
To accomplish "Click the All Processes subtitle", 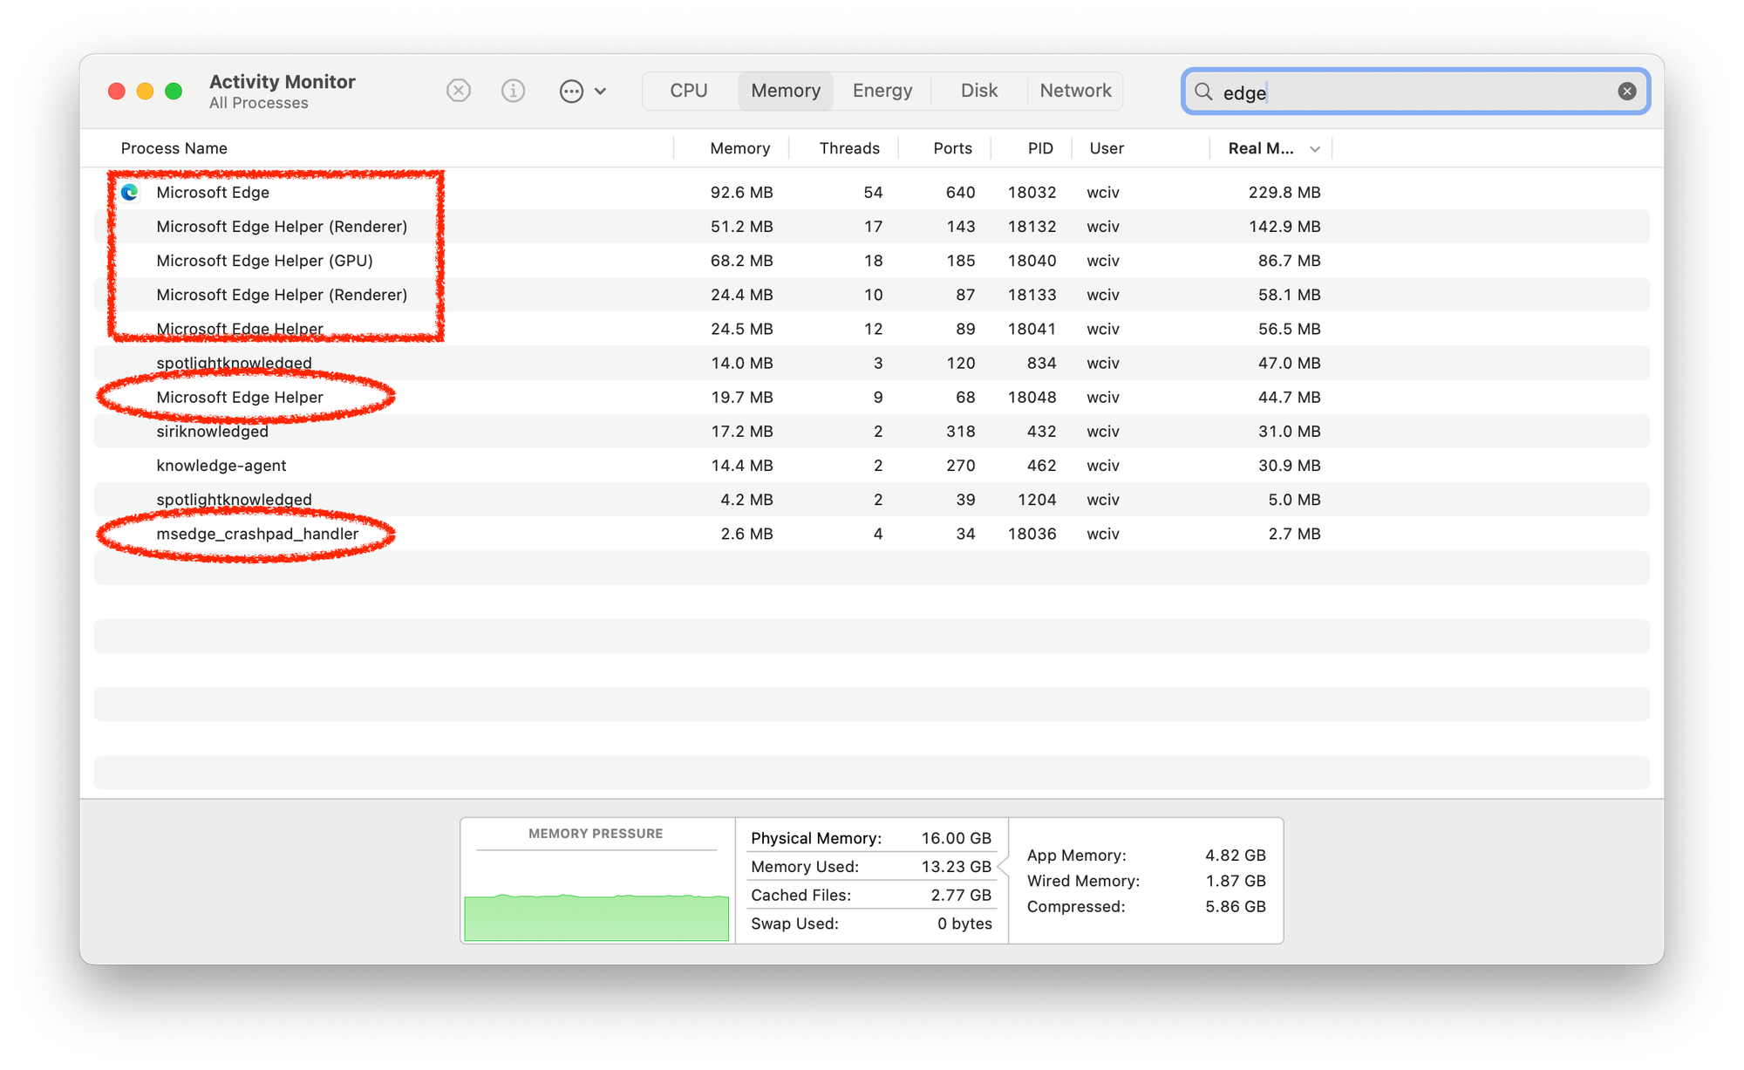I will 258,103.
